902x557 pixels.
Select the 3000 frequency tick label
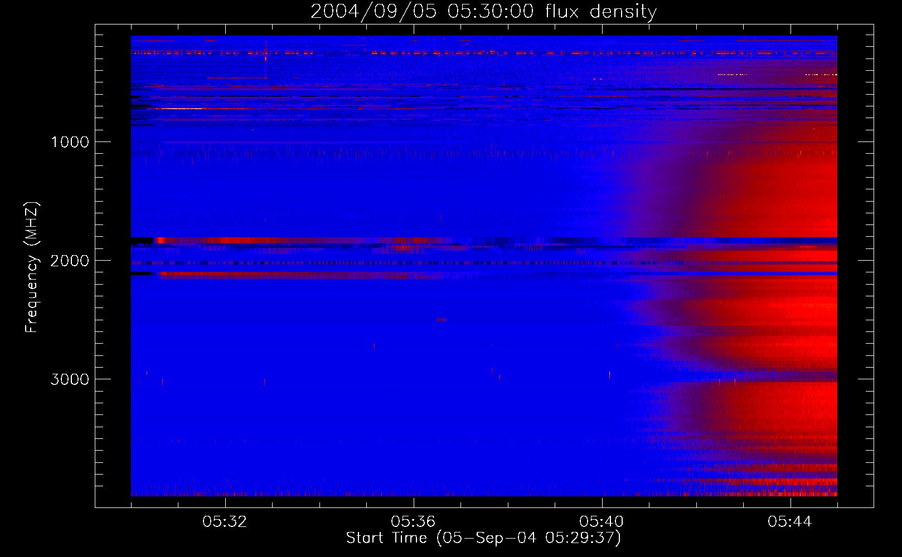click(70, 379)
